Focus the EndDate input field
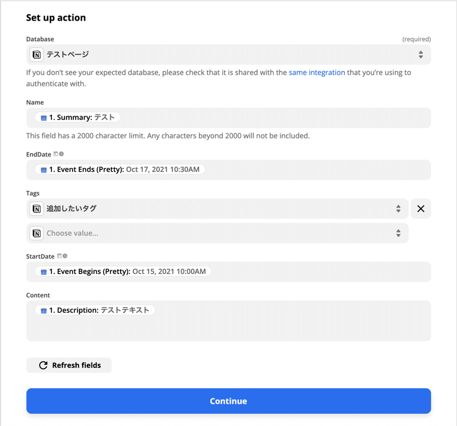457x426 pixels. 314,170
